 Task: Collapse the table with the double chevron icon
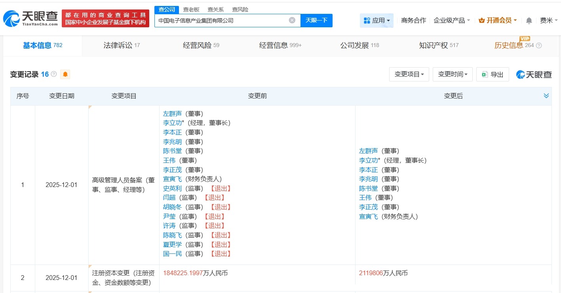(x=546, y=95)
